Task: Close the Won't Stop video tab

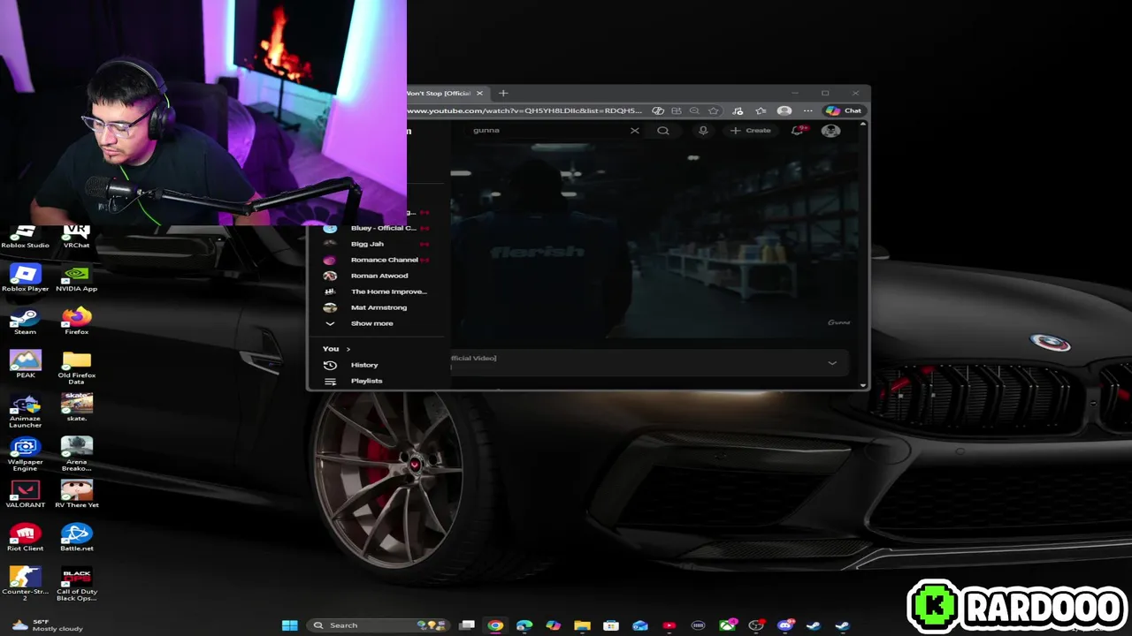Action: tap(479, 93)
